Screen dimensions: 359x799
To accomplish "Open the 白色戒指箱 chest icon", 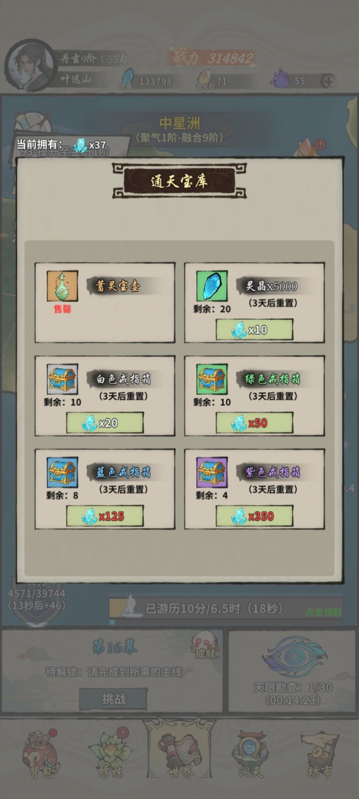I will [x=62, y=380].
